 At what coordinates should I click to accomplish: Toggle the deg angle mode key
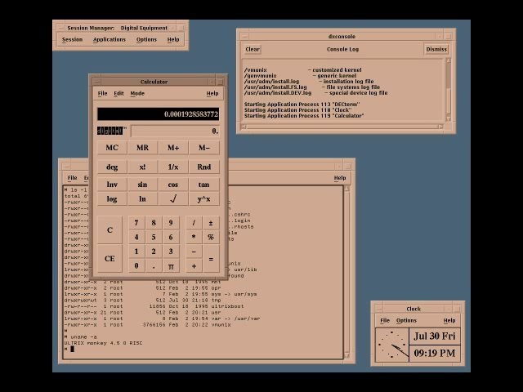(112, 167)
